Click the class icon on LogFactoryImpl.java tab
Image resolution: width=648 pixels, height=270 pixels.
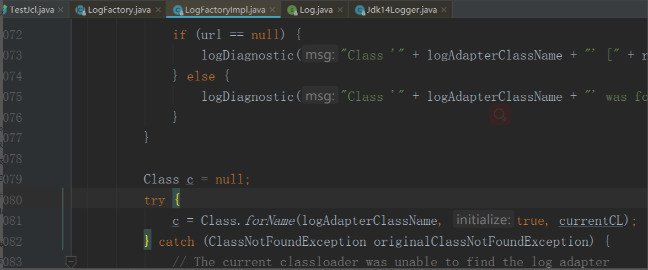point(179,10)
